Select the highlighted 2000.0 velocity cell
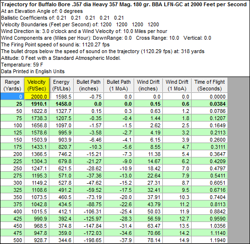 37,97
